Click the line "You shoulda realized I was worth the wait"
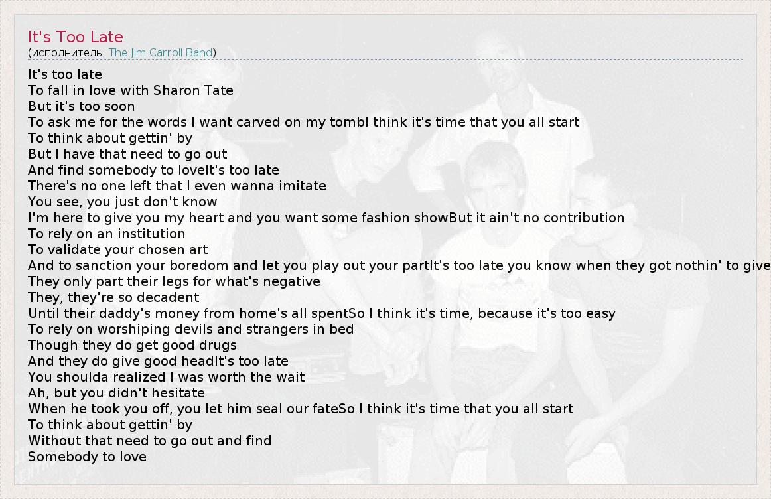 (x=167, y=377)
